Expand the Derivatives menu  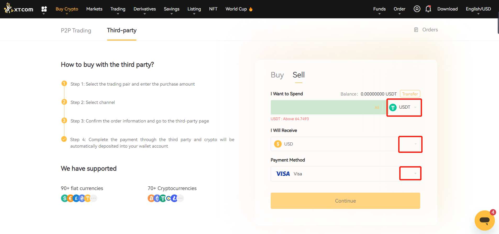click(x=145, y=9)
